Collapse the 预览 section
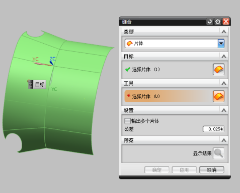The image size is (240, 193). click(x=224, y=140)
